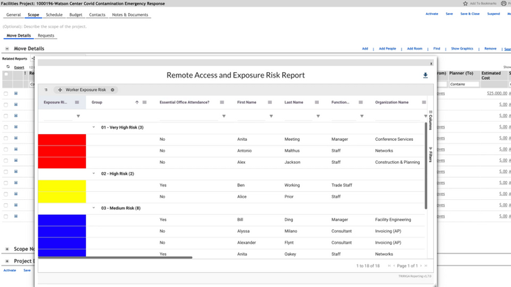The image size is (511, 287).
Task: Open the General tab
Action: coord(14,15)
